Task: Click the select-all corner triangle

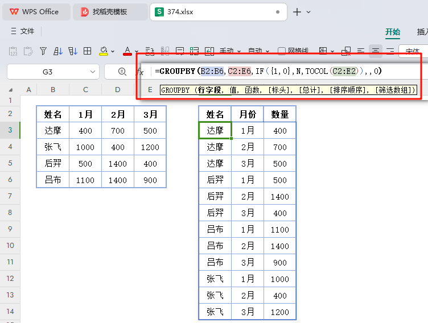Action: (10, 89)
